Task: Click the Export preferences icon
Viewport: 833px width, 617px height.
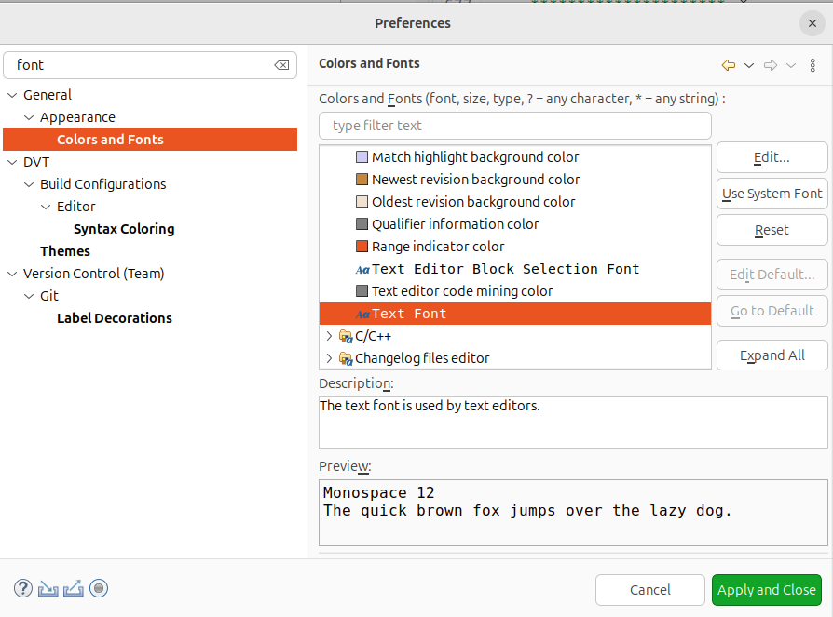Action: 74,588
